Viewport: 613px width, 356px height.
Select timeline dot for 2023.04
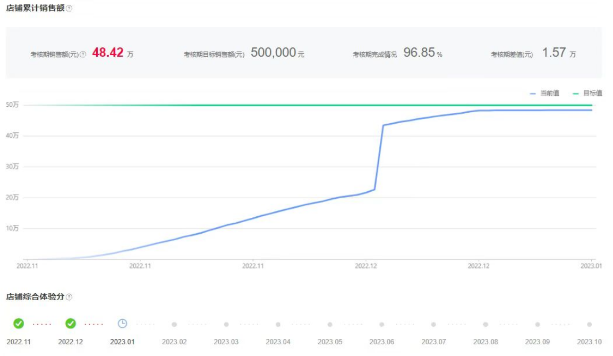pos(278,324)
